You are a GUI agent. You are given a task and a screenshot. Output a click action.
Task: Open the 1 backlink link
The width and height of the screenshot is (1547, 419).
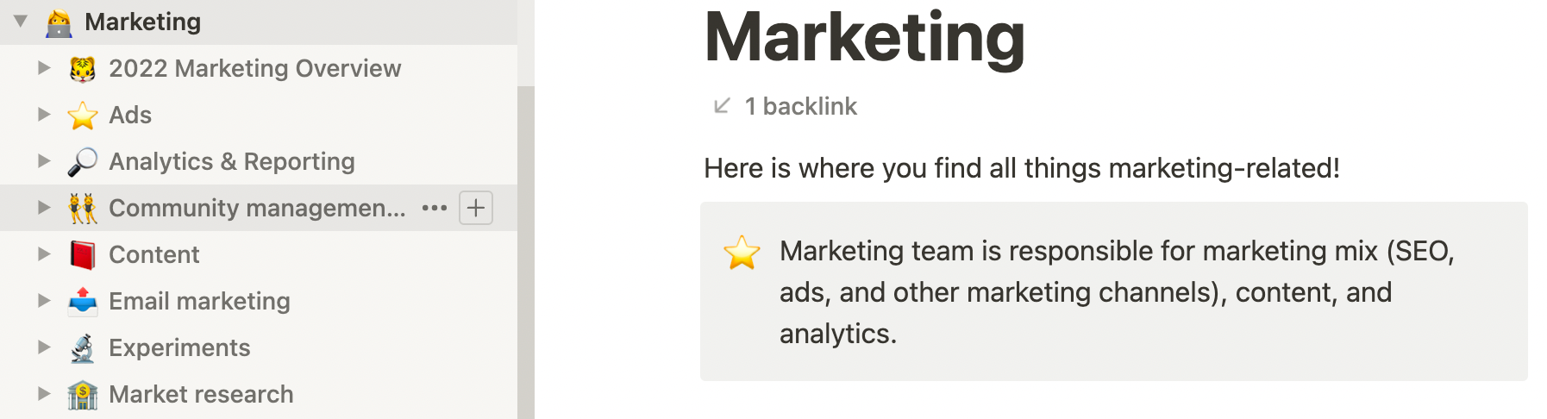click(784, 106)
